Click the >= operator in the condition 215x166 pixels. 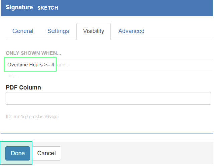(47, 65)
